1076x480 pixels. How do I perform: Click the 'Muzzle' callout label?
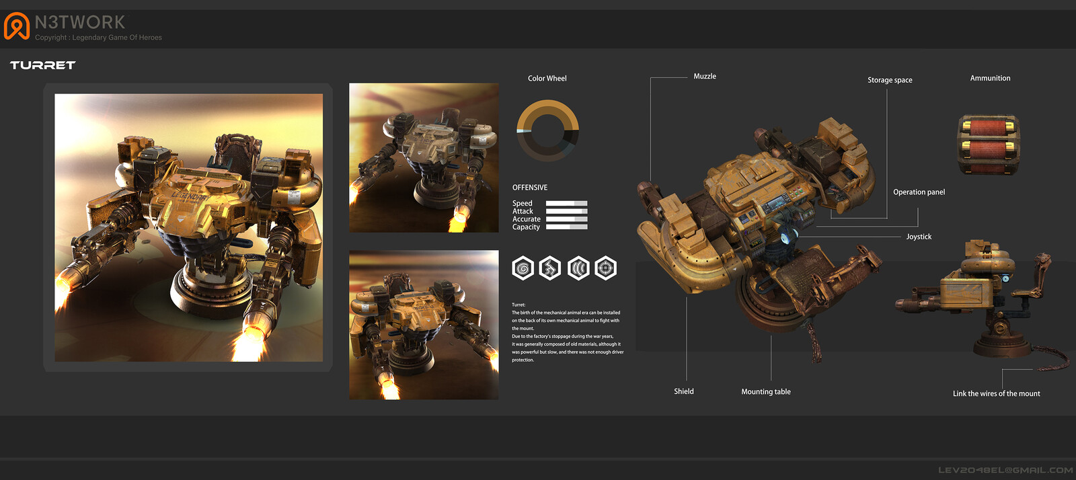click(x=705, y=77)
